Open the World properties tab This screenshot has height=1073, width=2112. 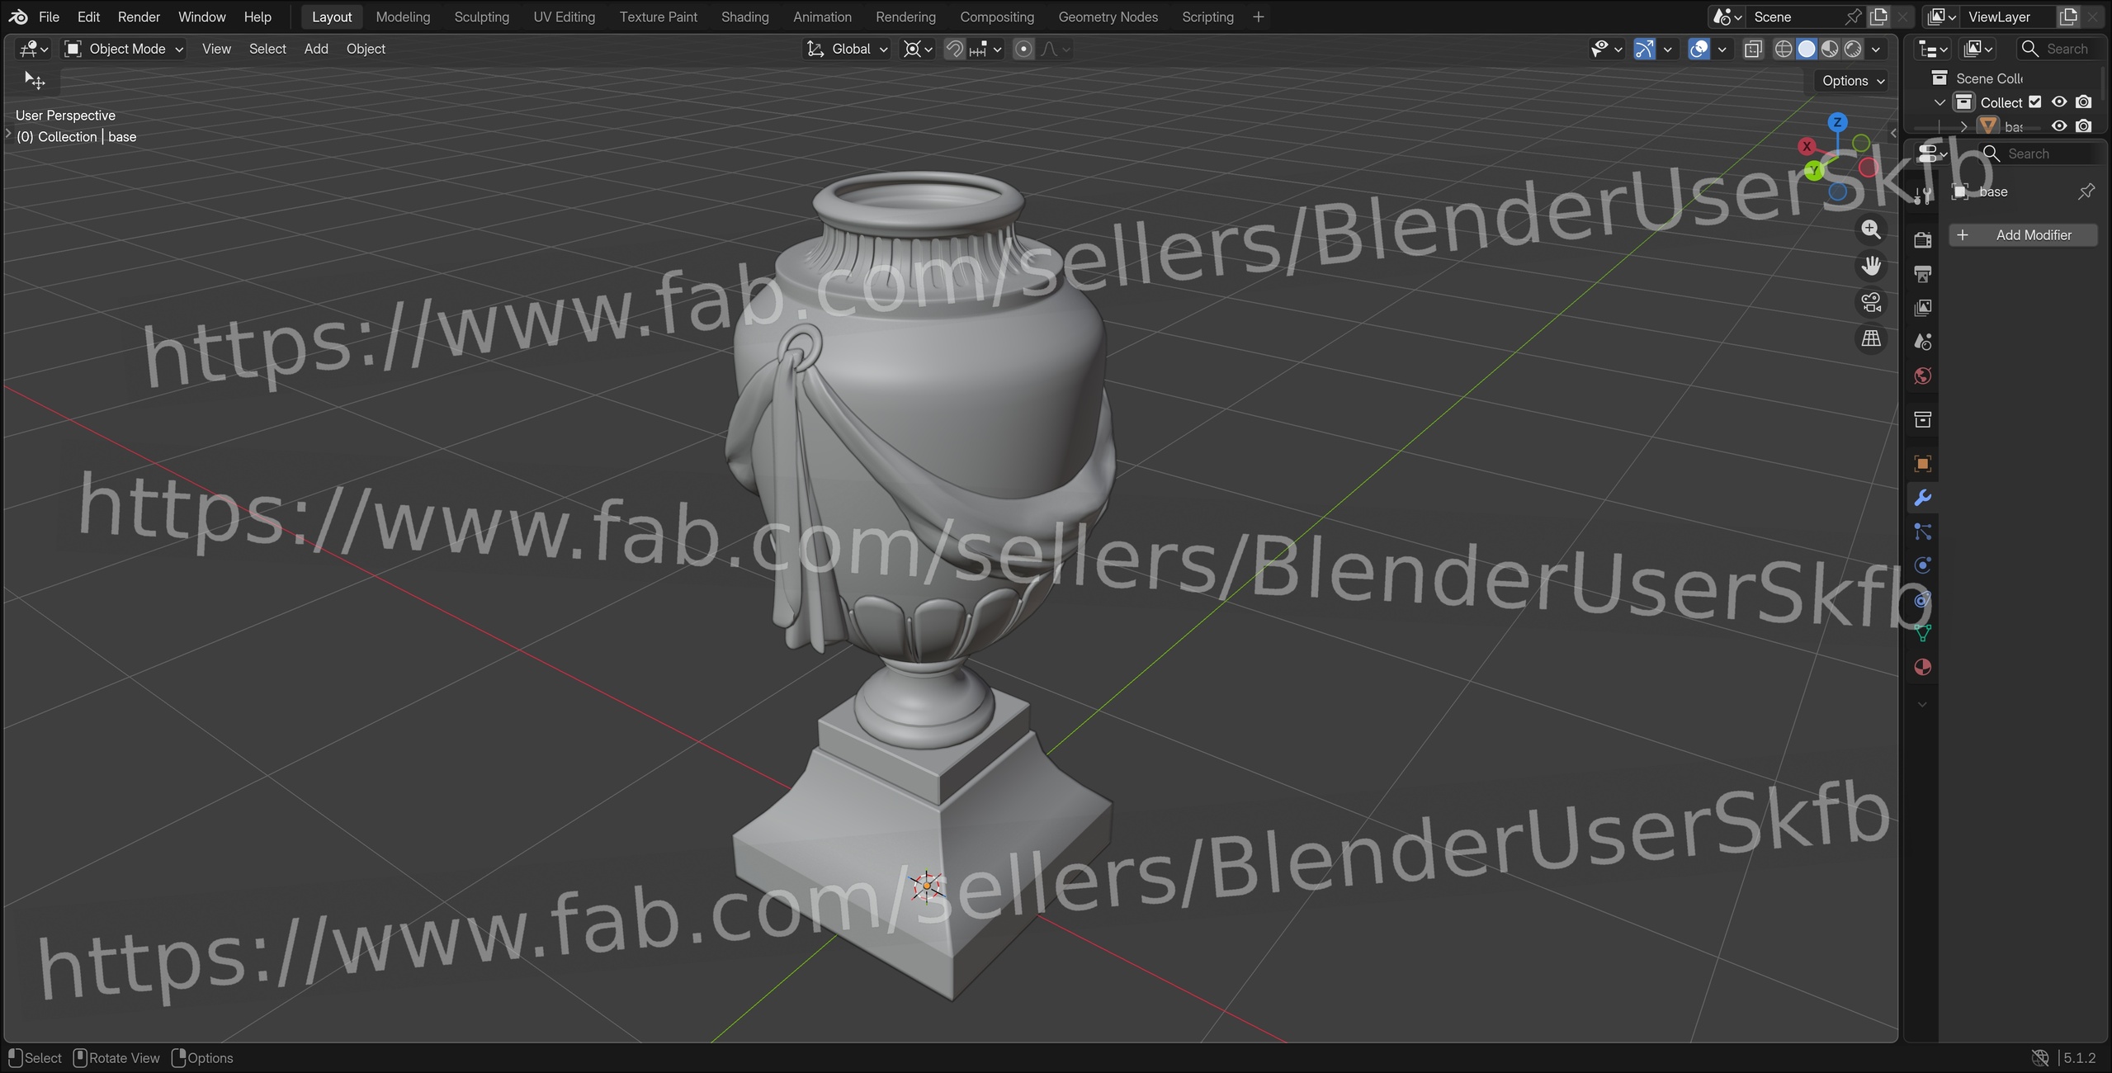click(1922, 376)
